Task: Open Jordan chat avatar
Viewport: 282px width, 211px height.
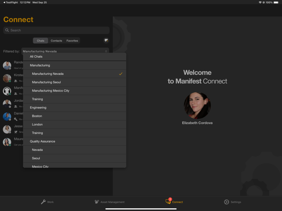Action: pos(7,104)
